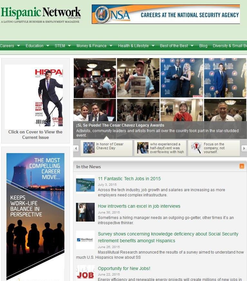This screenshot has width=247, height=281.
Task: Open the Best of the Best menu
Action: coord(174,46)
